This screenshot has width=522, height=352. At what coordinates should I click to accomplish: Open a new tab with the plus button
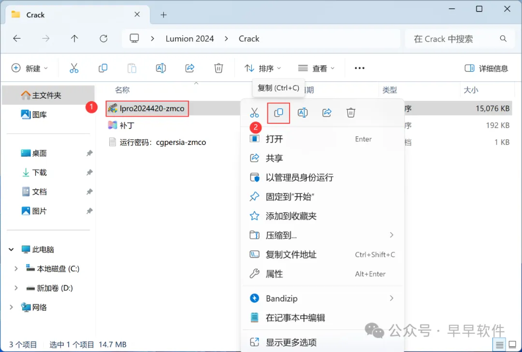[163, 15]
